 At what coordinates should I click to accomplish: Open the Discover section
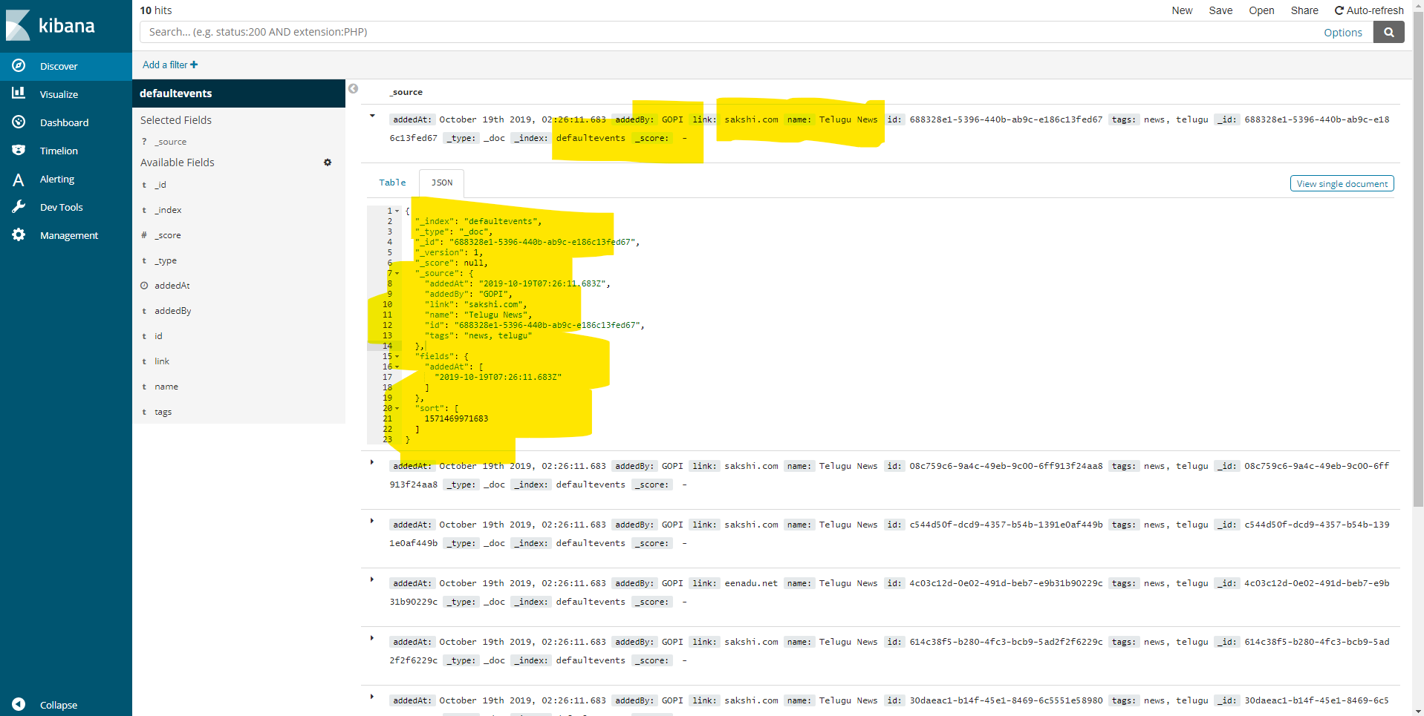[x=58, y=66]
